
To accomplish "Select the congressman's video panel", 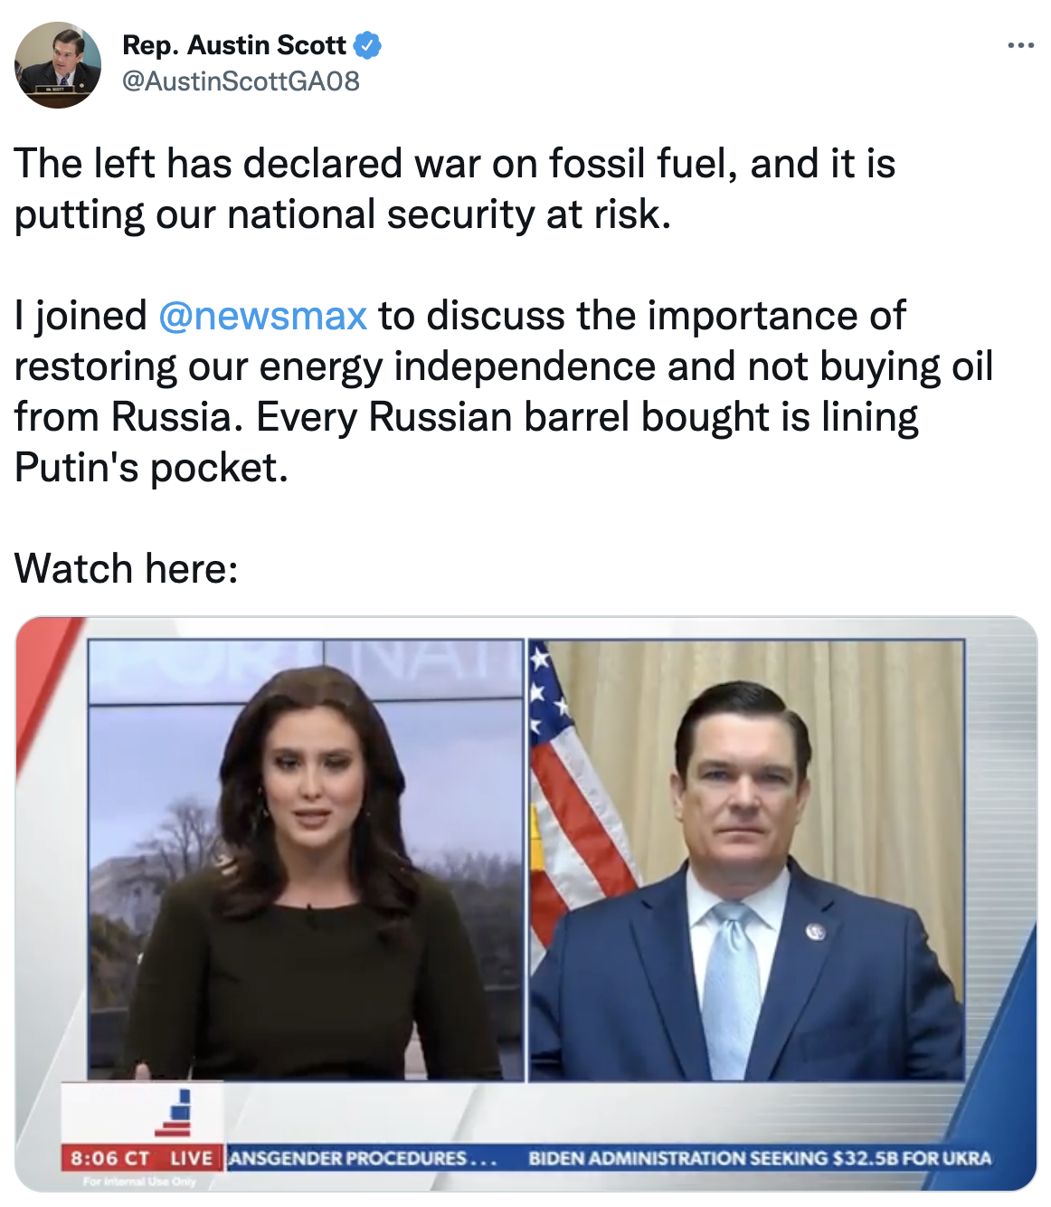I will 745,860.
